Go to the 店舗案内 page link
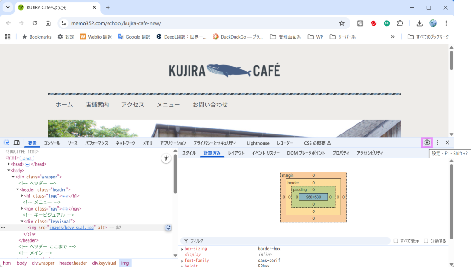Image resolution: width=471 pixels, height=267 pixels. pyautogui.click(x=97, y=105)
